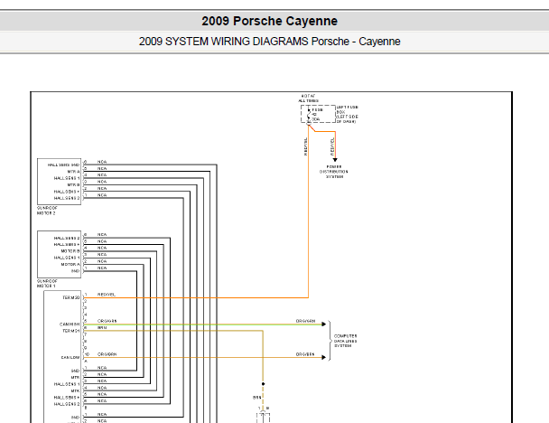549x423 pixels.
Task: Click the splice dot on the brown ground wire
Action: click(x=263, y=384)
